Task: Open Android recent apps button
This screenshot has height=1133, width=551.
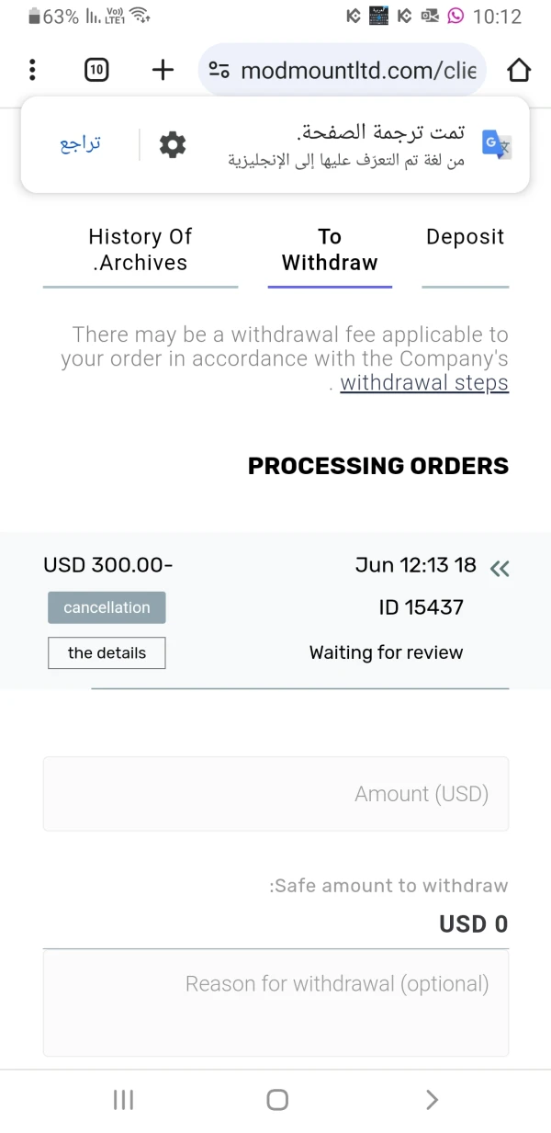Action: (123, 1100)
